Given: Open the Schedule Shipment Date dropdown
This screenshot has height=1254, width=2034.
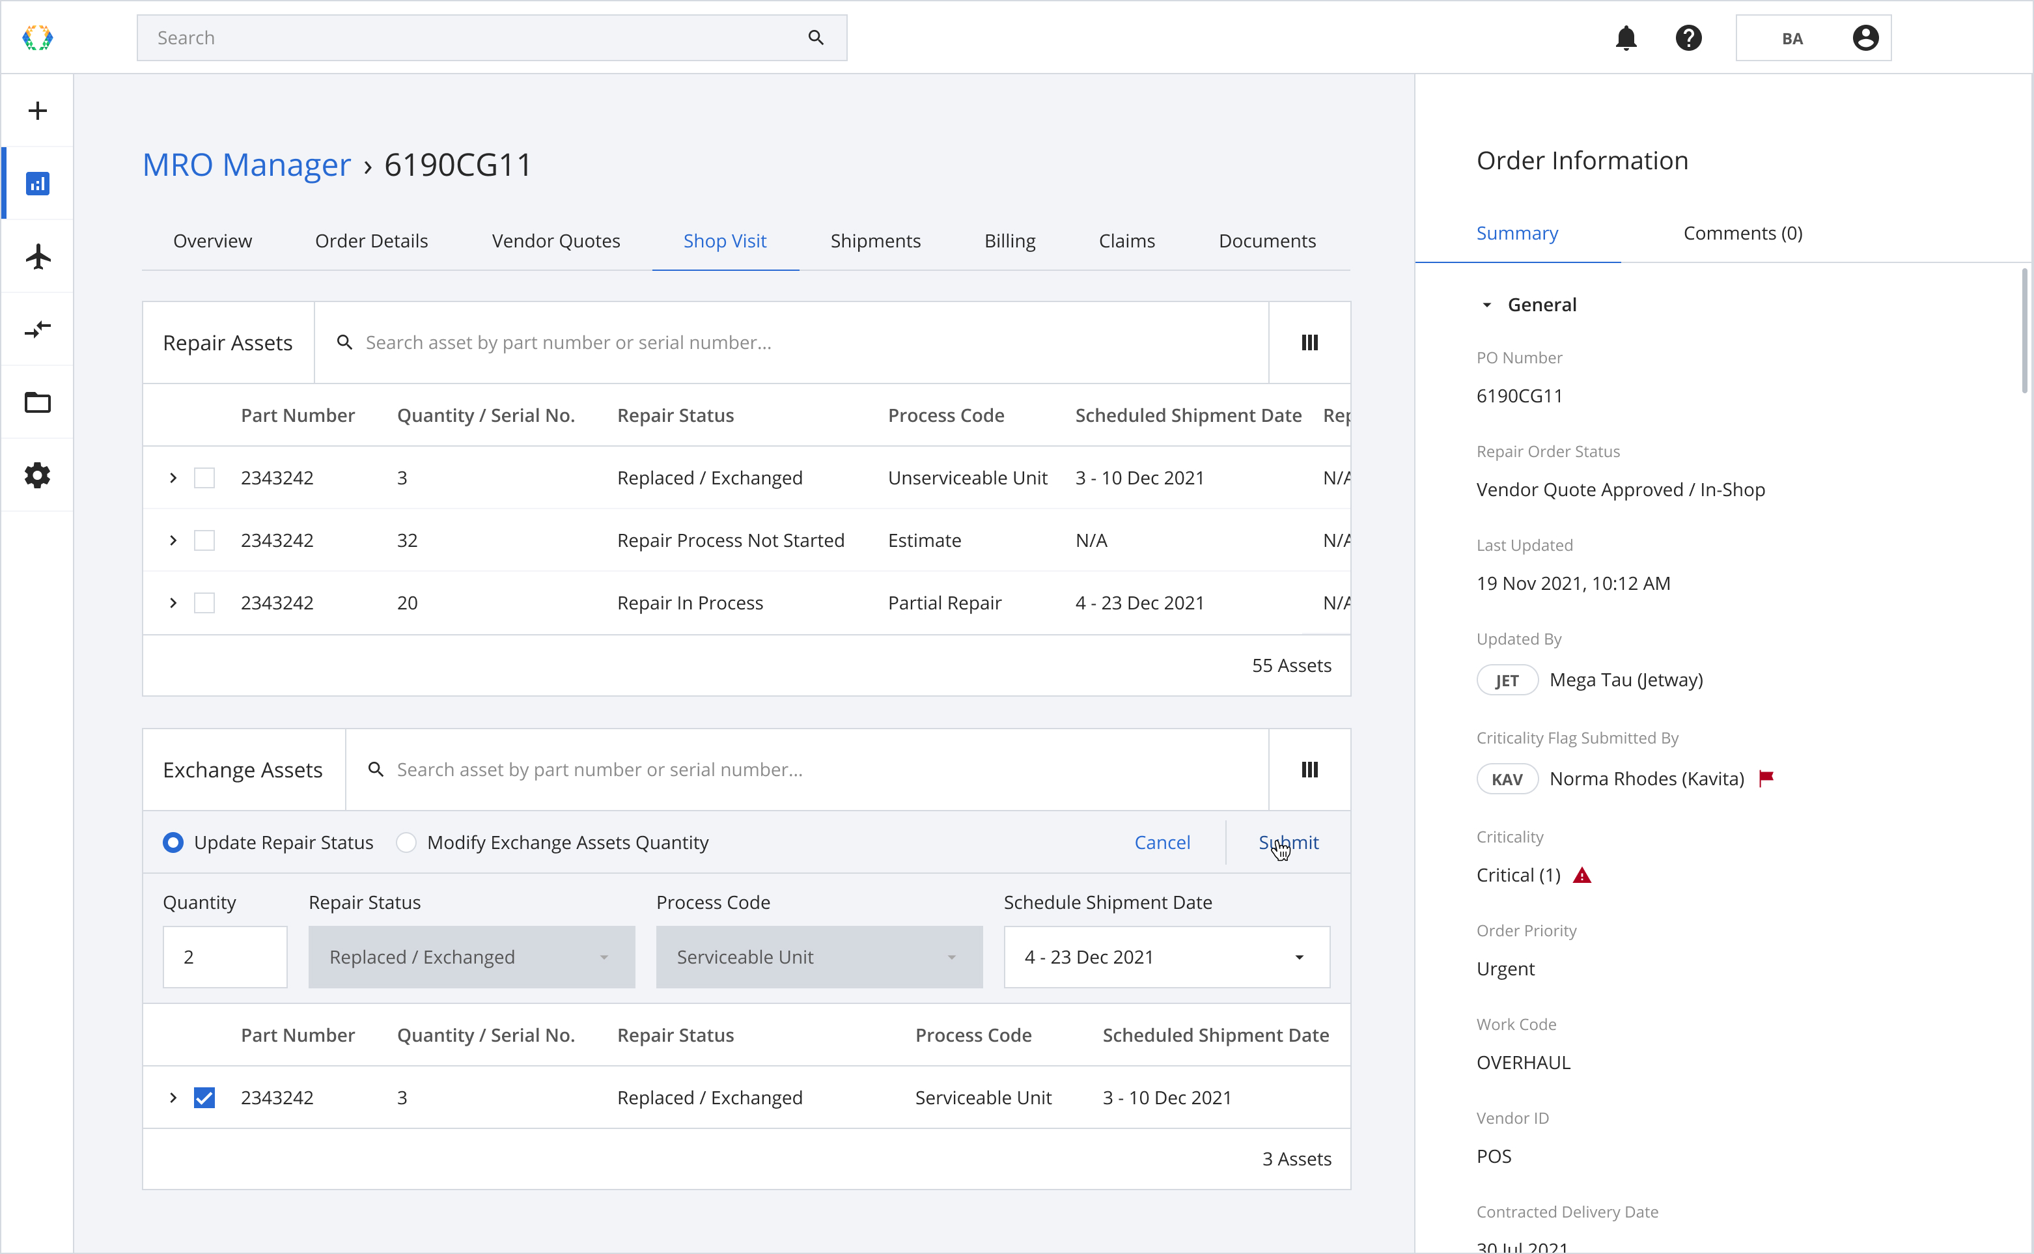Looking at the screenshot, I should [x=1167, y=957].
